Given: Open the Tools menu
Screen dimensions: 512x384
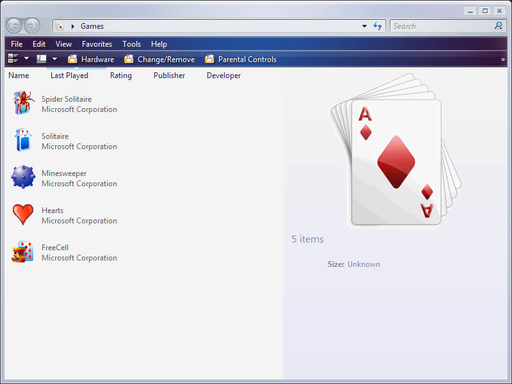Looking at the screenshot, I should (x=132, y=44).
